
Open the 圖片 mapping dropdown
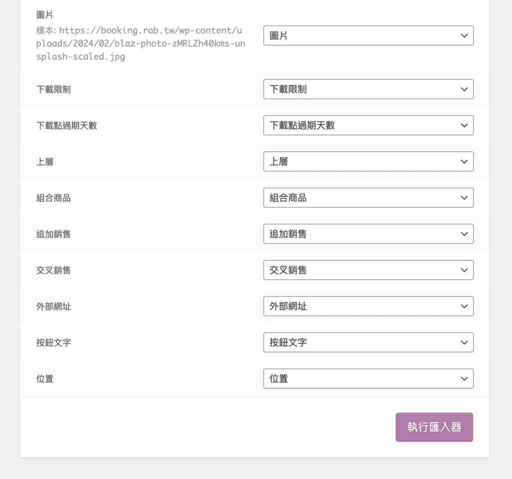(x=368, y=35)
